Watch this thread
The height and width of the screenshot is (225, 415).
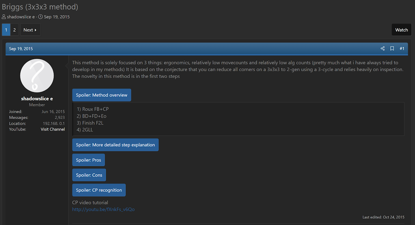tap(401, 30)
